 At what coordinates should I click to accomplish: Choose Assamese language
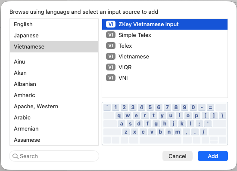tap(54, 140)
